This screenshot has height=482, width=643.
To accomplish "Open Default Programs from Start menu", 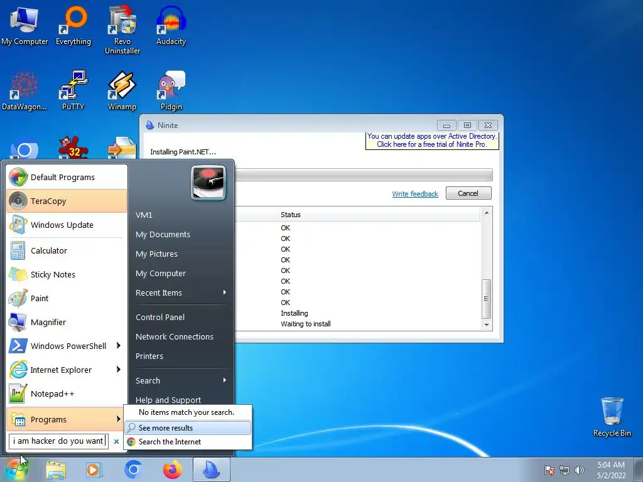I will point(67,177).
